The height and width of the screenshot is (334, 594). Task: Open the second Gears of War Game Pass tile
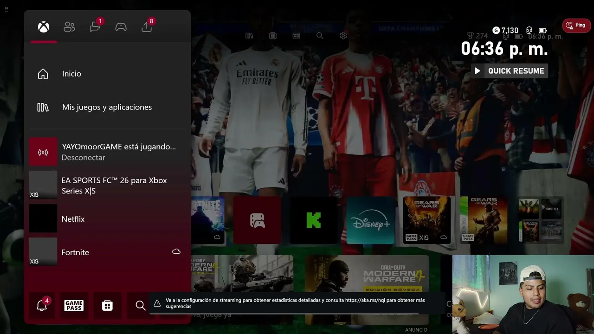[484, 220]
